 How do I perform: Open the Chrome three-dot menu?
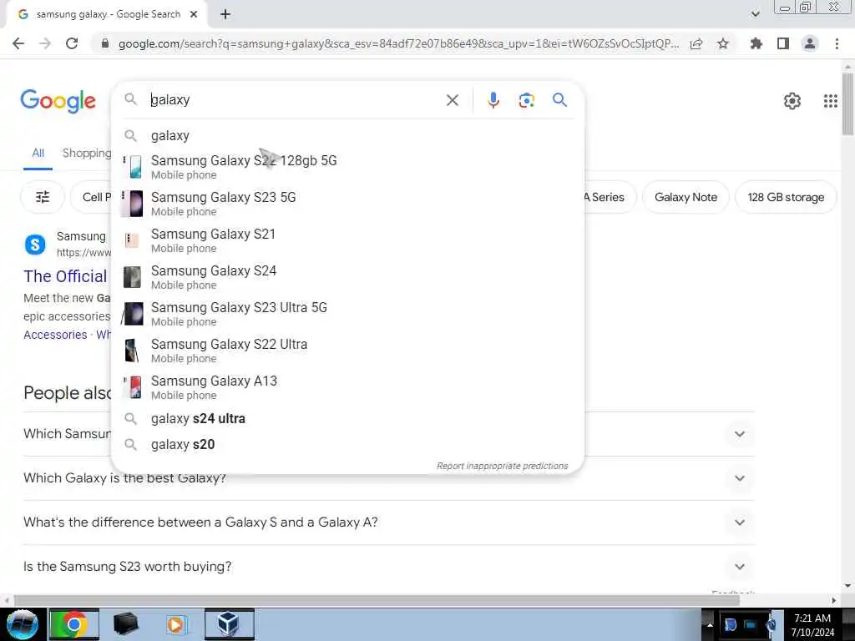coord(837,43)
